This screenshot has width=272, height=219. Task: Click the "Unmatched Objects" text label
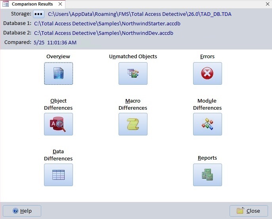[x=133, y=57]
